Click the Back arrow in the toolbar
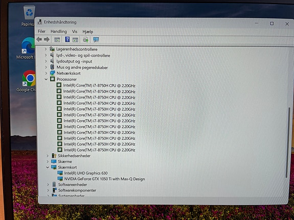Image resolution: width=294 pixels, height=220 pixels. pyautogui.click(x=39, y=39)
